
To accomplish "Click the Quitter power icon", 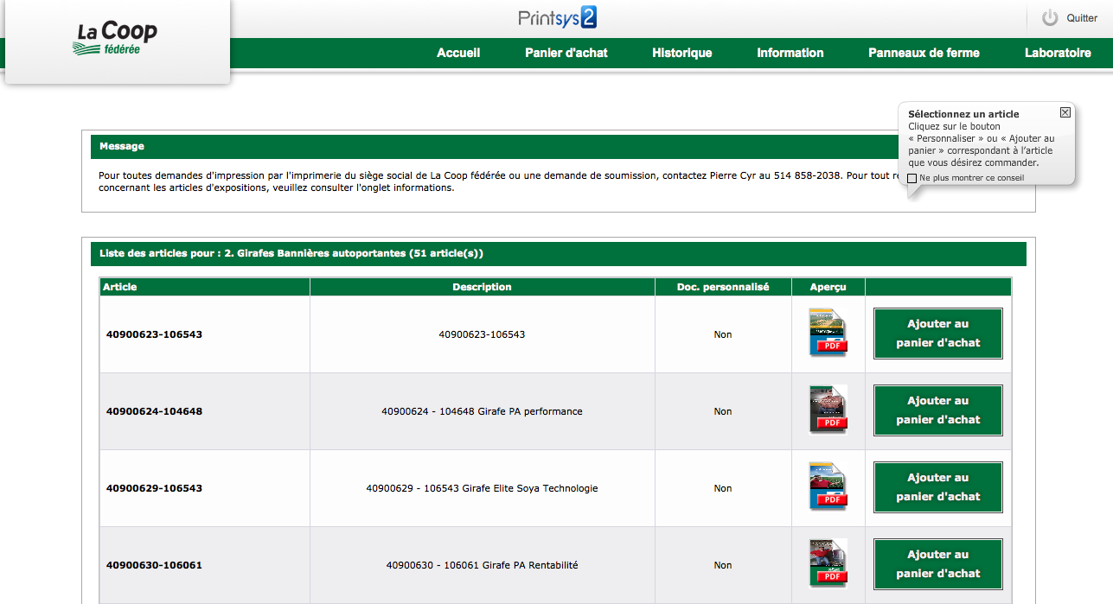I will pyautogui.click(x=1050, y=17).
